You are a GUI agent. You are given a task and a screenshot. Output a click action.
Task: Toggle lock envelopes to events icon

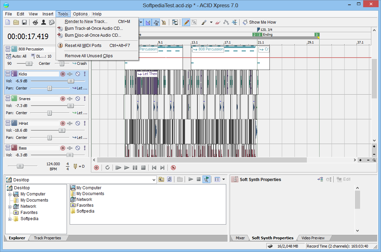(156, 23)
